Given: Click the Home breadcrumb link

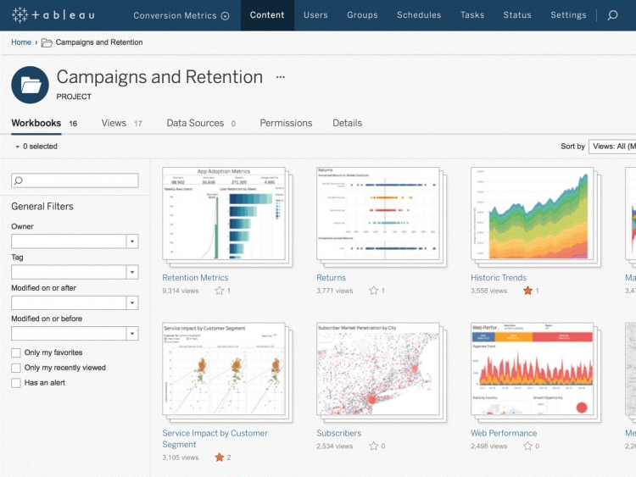Looking at the screenshot, I should pos(20,42).
